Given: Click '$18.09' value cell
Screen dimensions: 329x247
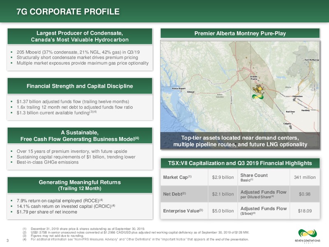Looking at the screenshot, I should point(305,211).
